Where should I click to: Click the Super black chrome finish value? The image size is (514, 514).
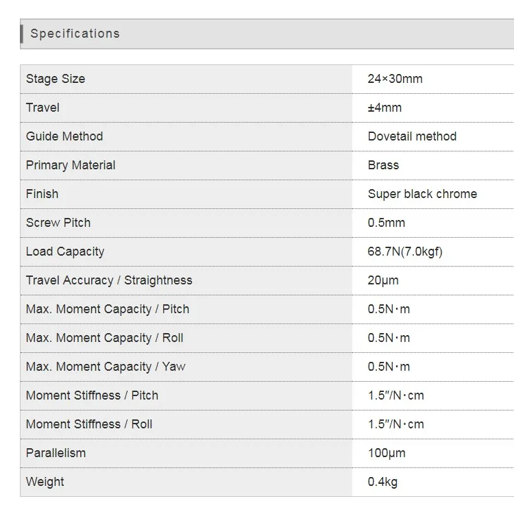(422, 194)
